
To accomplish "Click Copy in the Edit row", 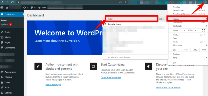I will pyautogui.click(x=195, y=50).
